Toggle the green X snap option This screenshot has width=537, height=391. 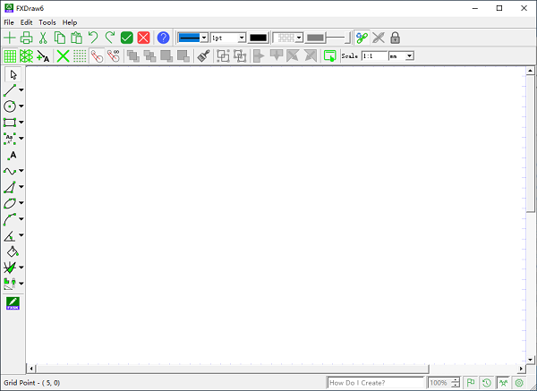point(63,55)
